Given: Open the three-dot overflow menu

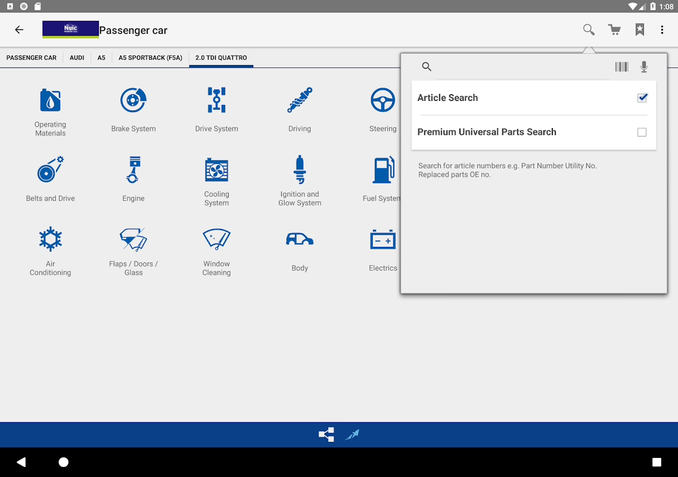Looking at the screenshot, I should pyautogui.click(x=662, y=30).
